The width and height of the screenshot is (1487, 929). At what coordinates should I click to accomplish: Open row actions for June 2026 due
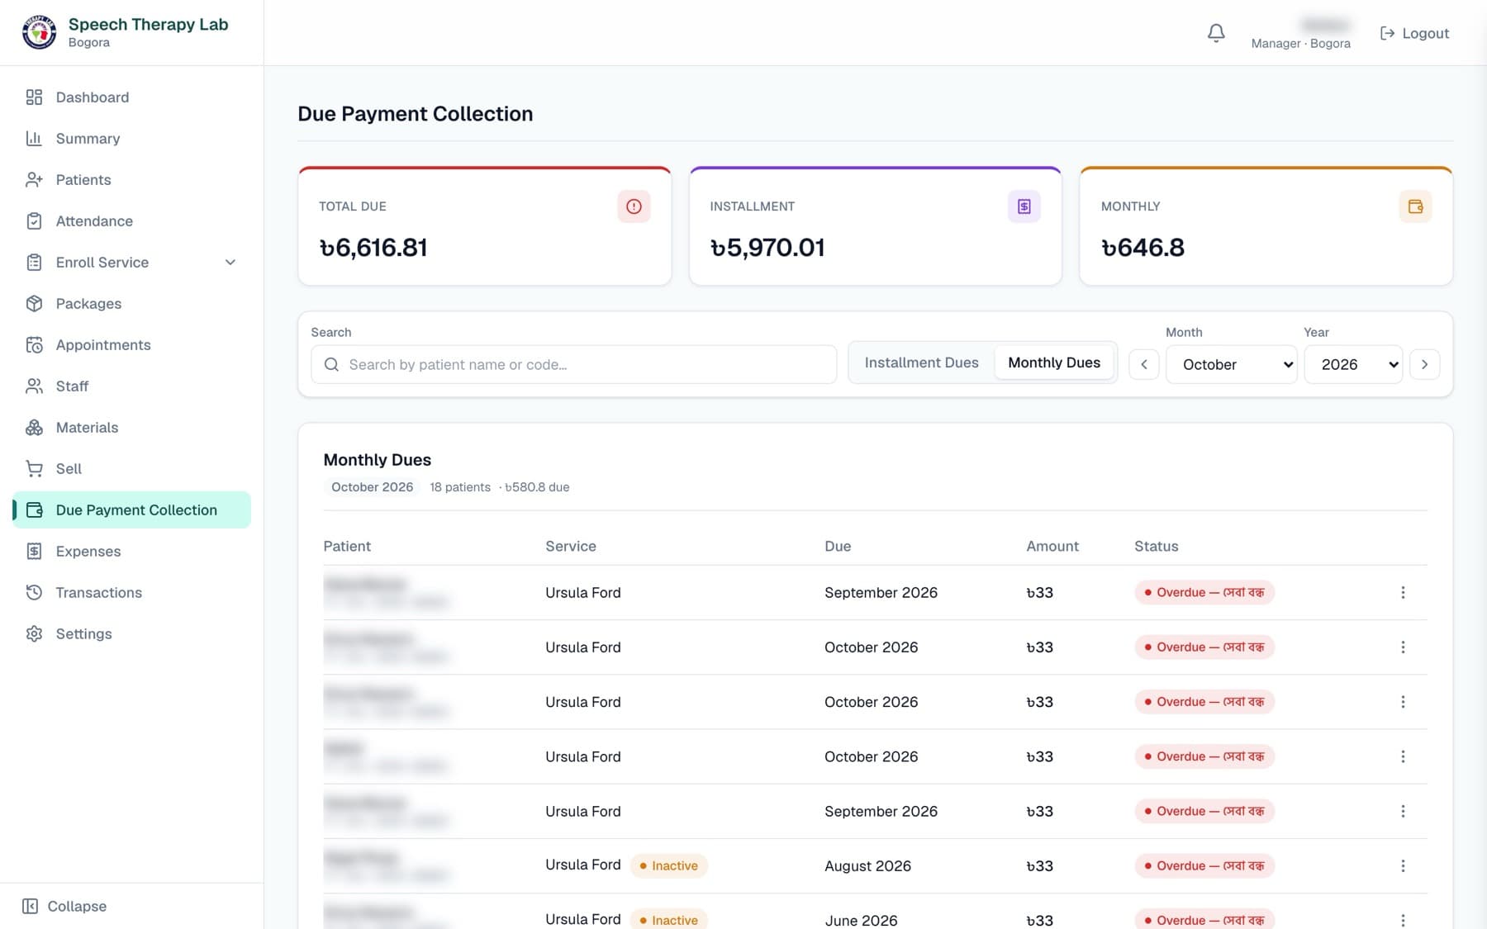(1403, 920)
